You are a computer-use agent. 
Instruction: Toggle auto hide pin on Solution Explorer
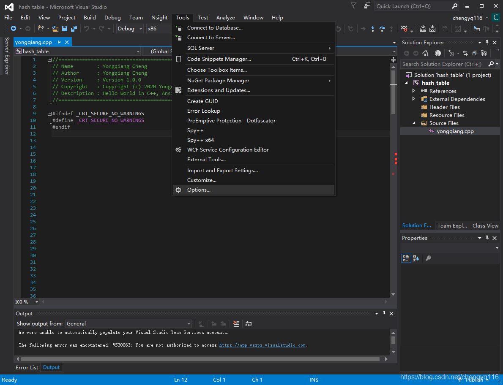pos(487,42)
